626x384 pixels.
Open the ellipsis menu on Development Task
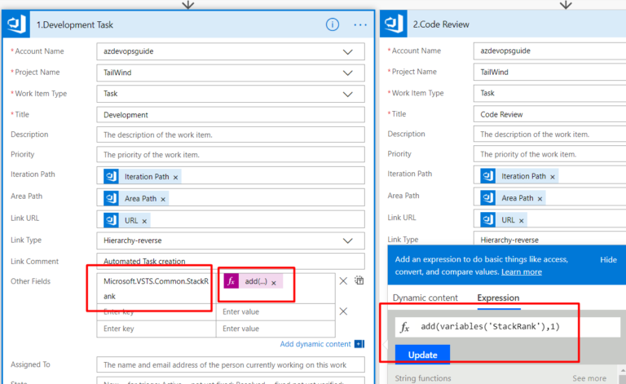[360, 24]
